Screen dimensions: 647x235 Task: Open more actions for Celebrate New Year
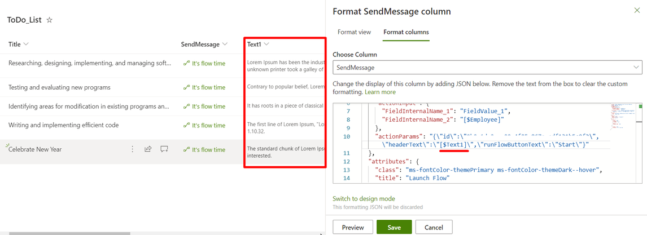(x=133, y=149)
